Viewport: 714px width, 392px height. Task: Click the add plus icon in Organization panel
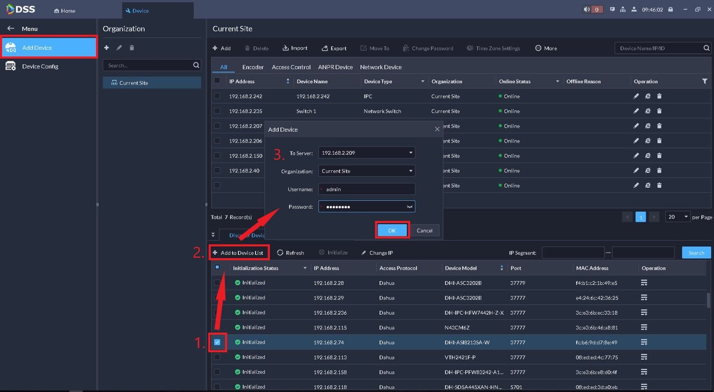click(x=106, y=48)
